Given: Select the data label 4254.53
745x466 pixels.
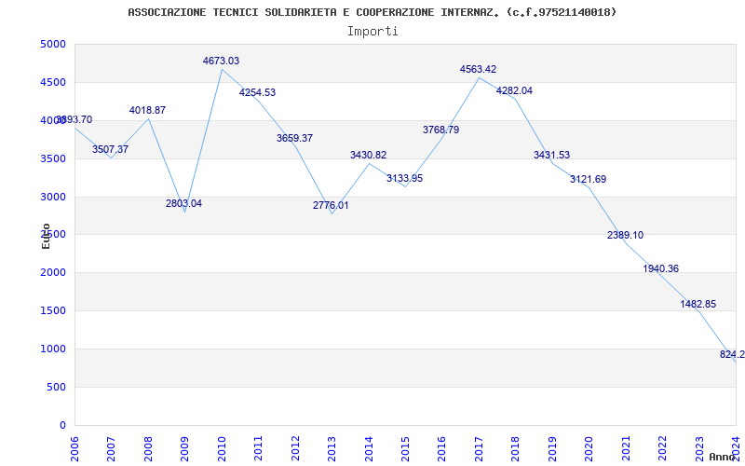Looking at the screenshot, I should pyautogui.click(x=257, y=92).
